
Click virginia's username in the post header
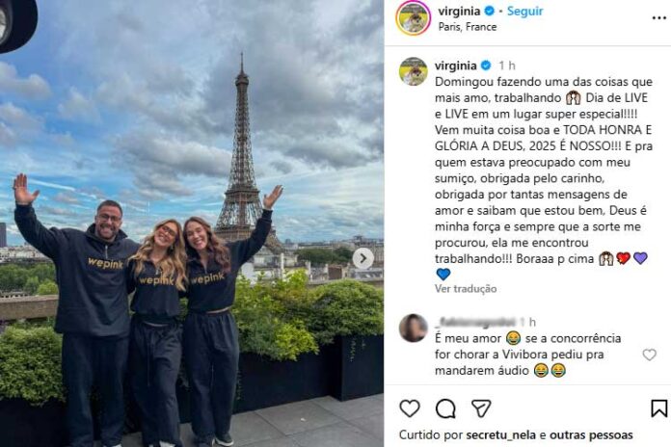[459, 11]
